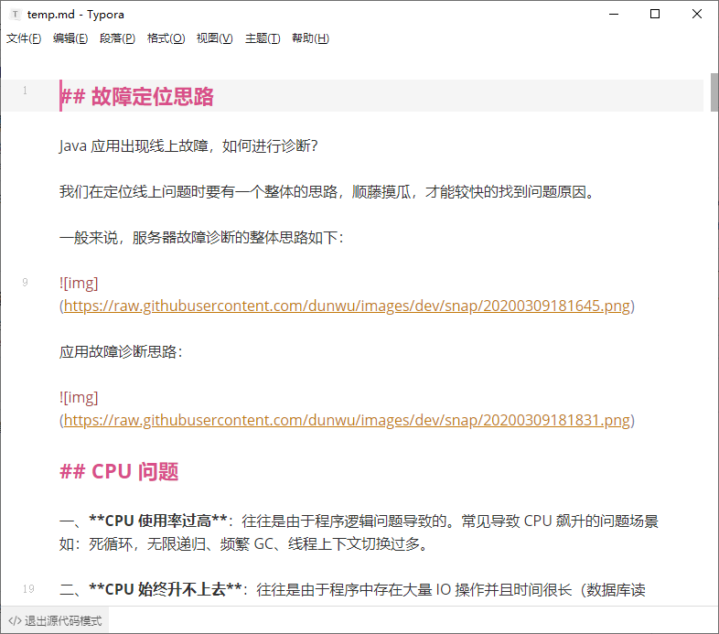Click the ## CPU 问题 heading
The height and width of the screenshot is (634, 719).
point(119,471)
